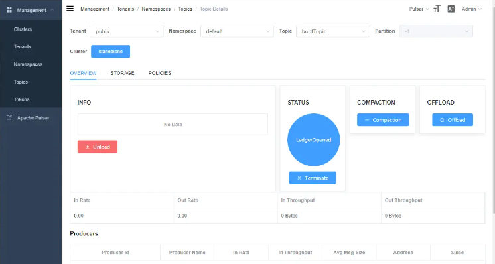Open Topics in the sidebar
Screen dimensions: 495x264
point(21,82)
